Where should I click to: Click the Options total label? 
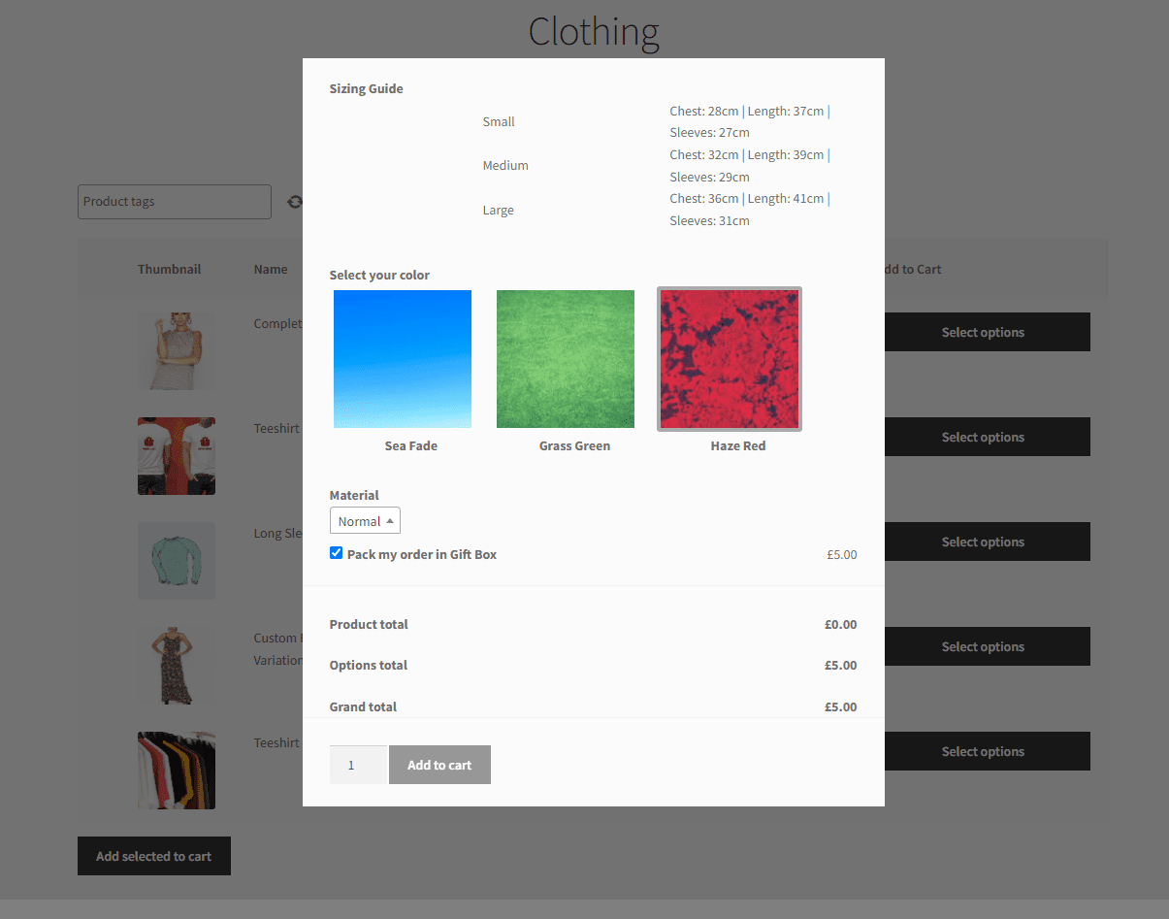tap(369, 665)
